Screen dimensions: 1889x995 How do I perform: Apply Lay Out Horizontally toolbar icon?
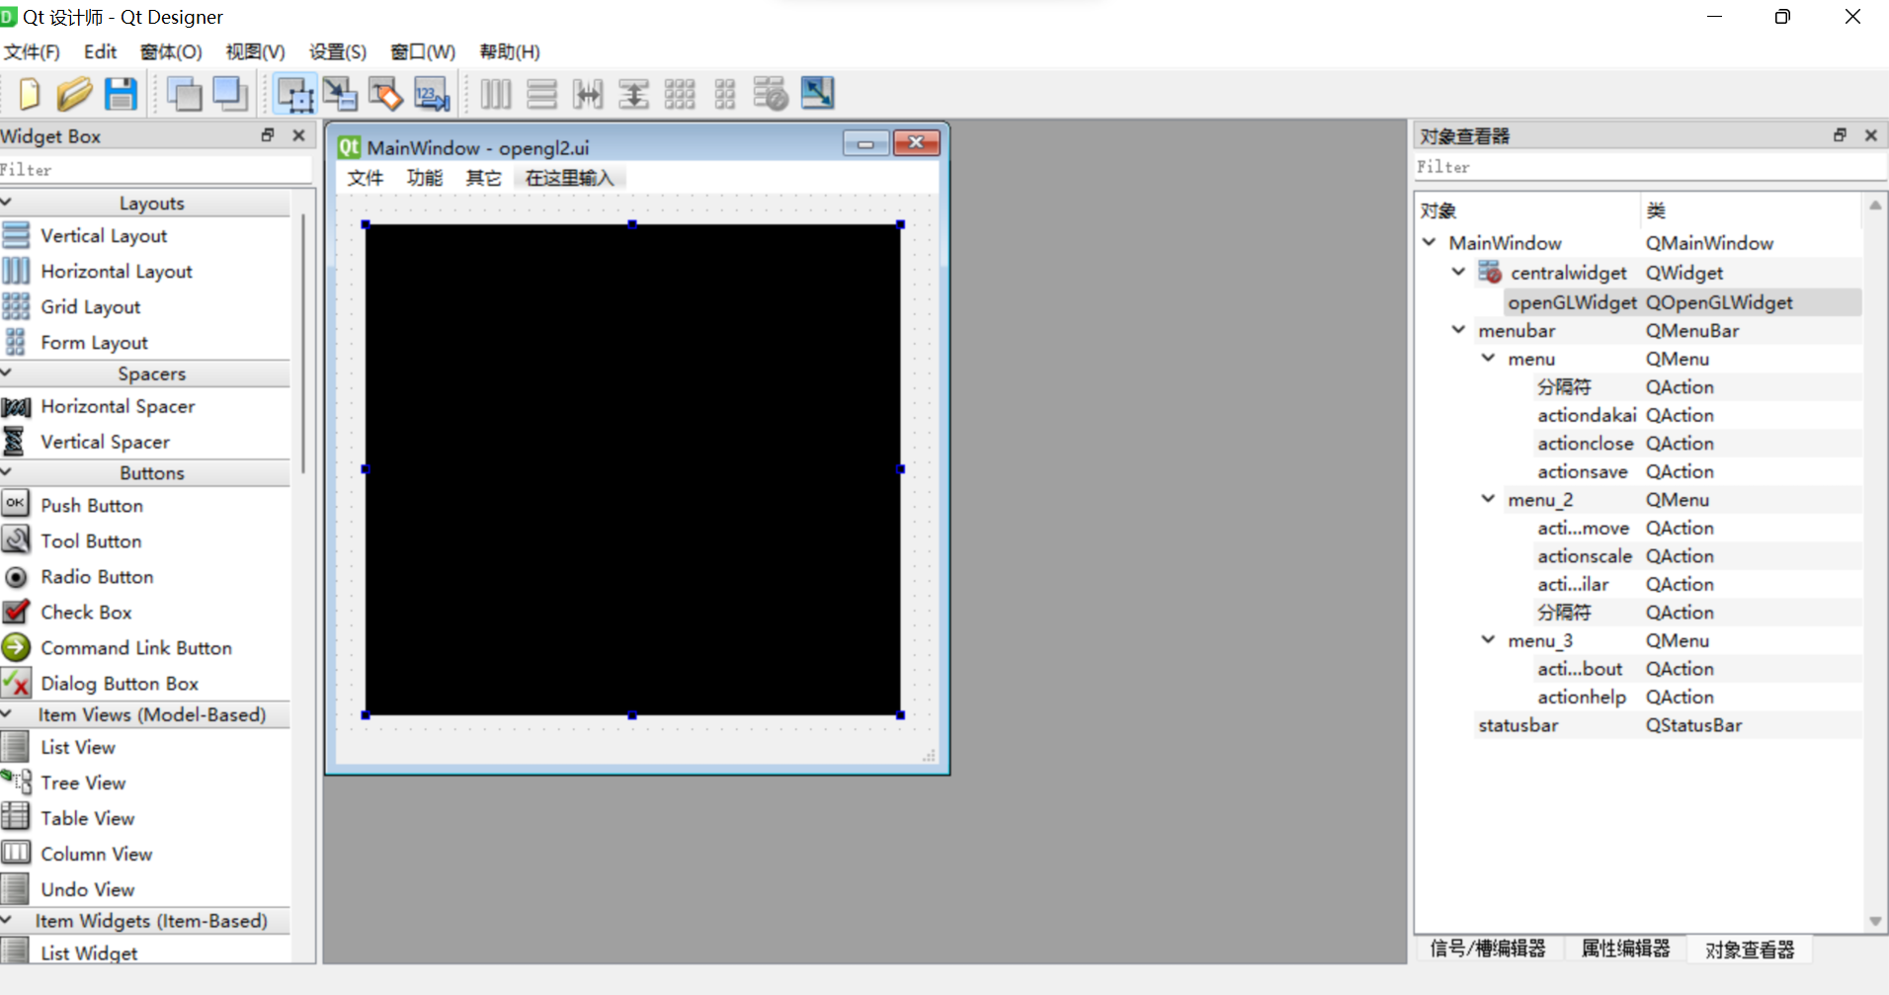tap(496, 94)
